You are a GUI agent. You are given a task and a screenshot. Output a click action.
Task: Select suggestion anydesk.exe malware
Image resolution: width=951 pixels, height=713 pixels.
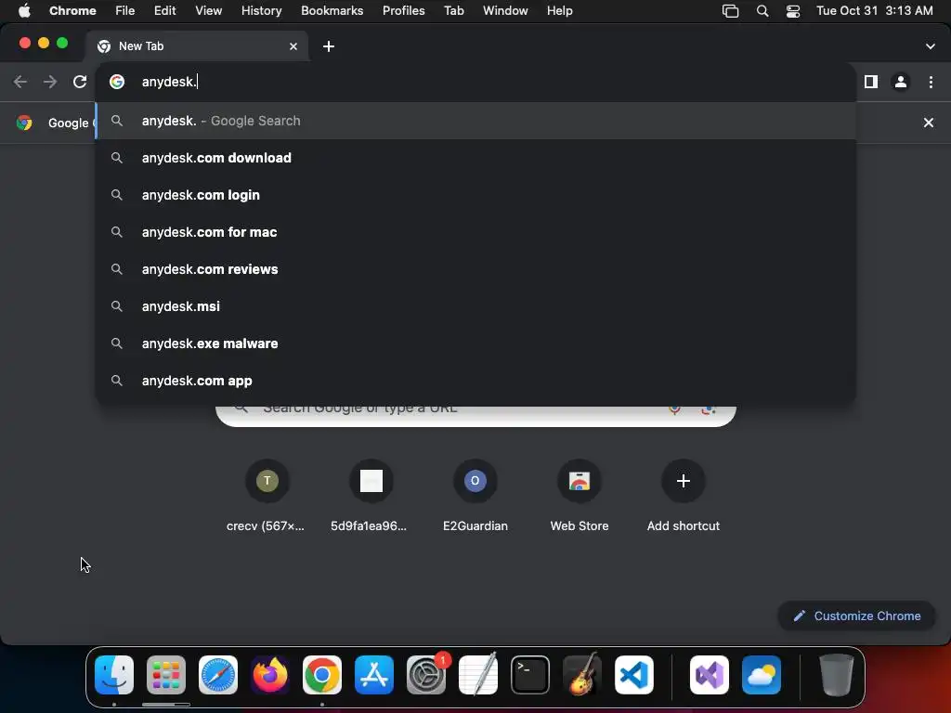tap(475, 344)
